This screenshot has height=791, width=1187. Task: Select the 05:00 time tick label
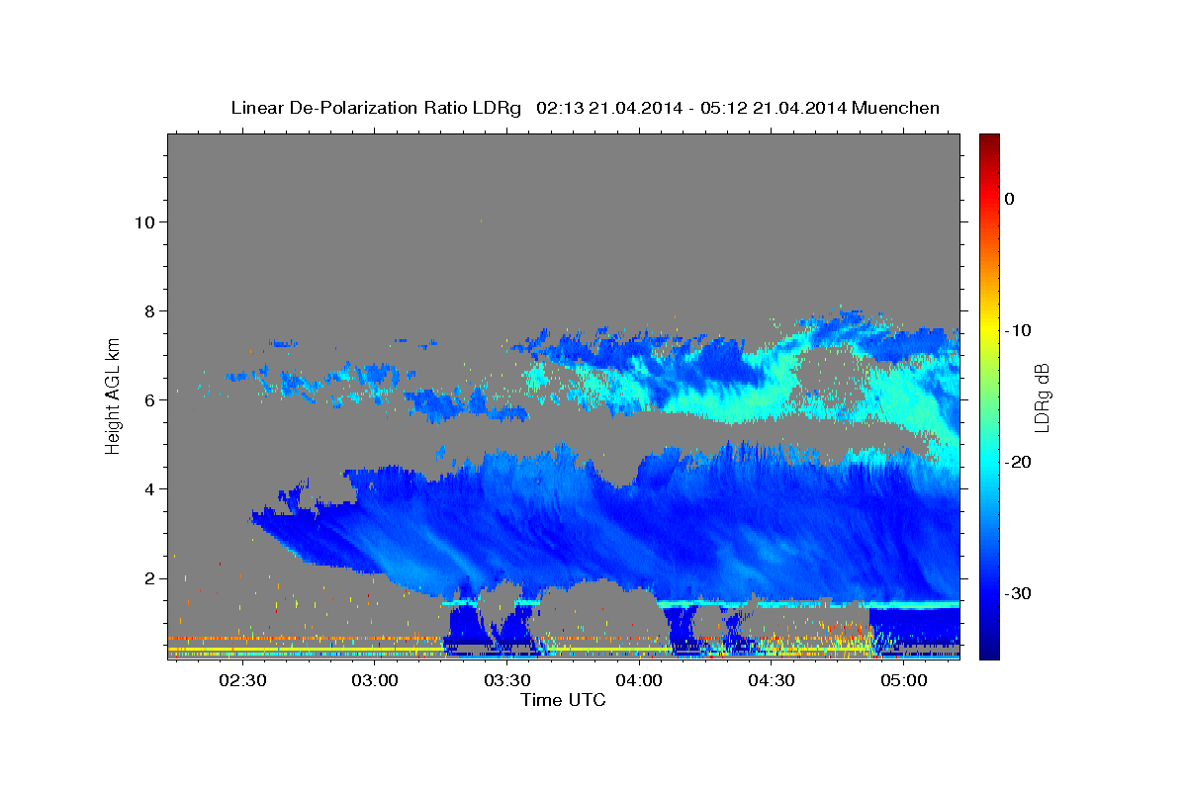click(x=904, y=681)
